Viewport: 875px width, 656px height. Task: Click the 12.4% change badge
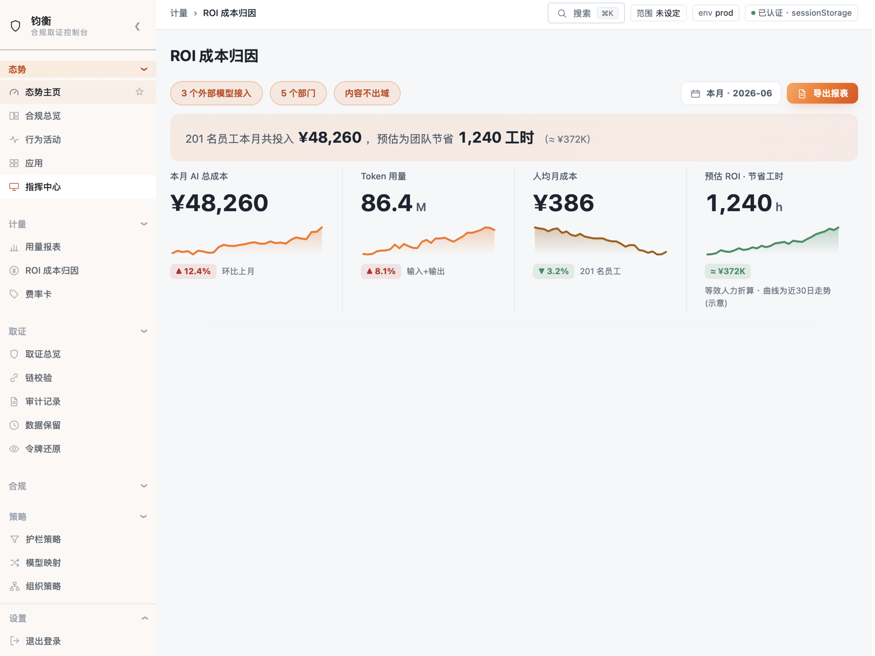193,271
